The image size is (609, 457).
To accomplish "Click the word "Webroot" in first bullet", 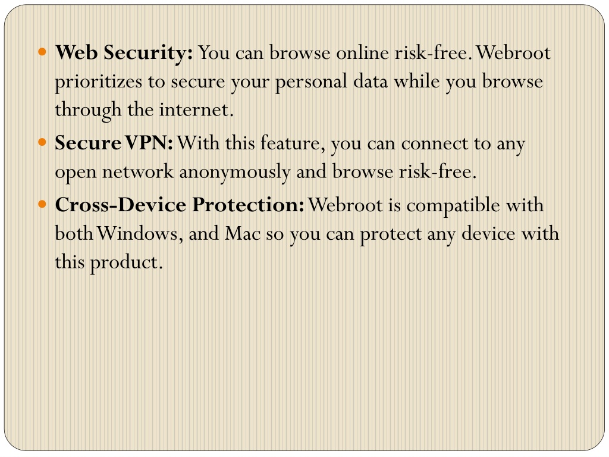I will 513,52.
